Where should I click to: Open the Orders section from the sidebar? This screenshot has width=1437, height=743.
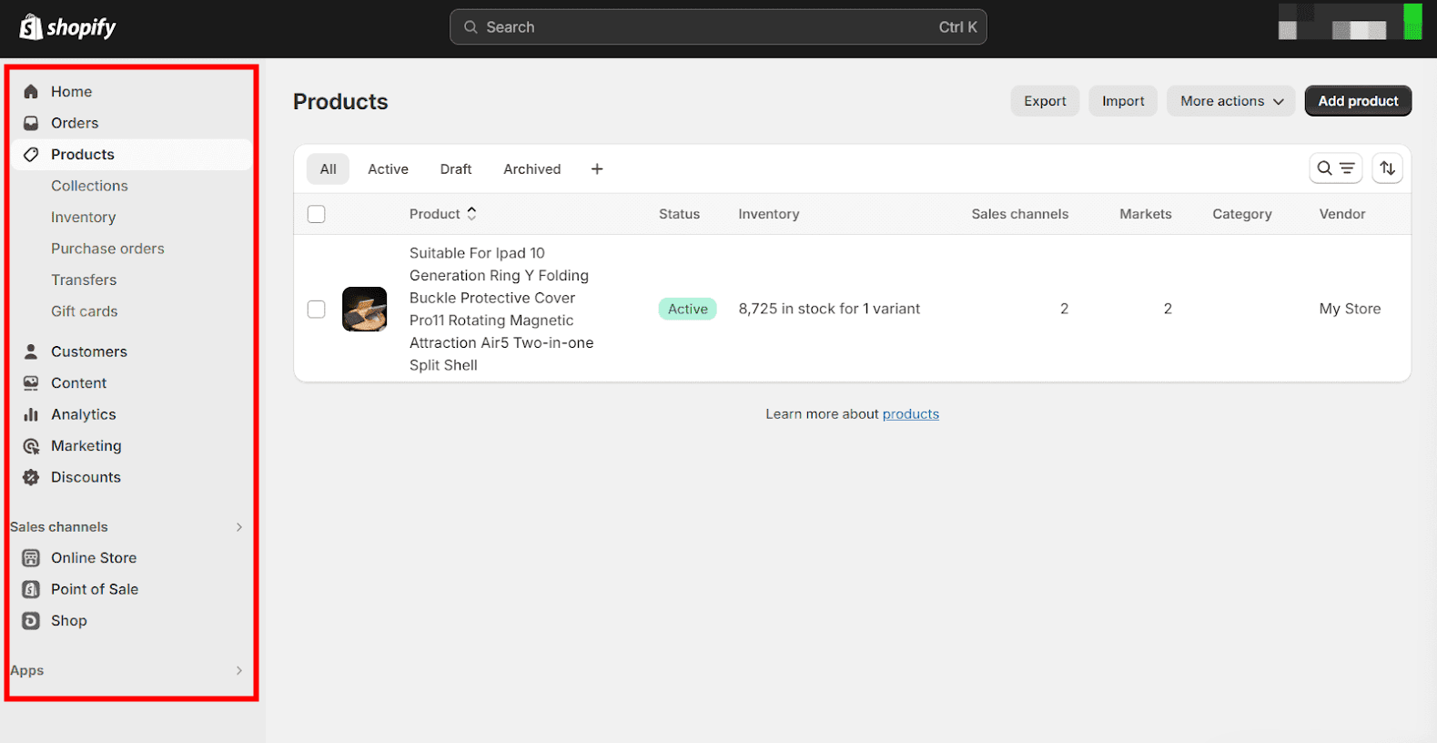(75, 123)
